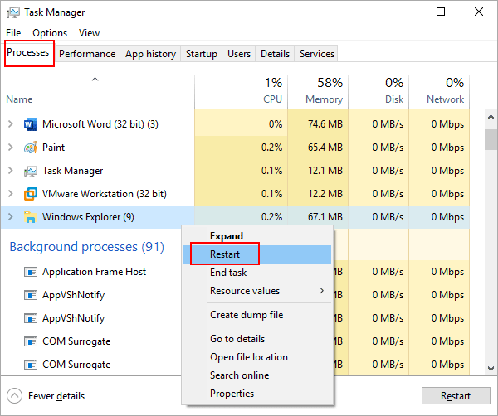Choose Go to details in context menu
Viewport: 498px width, 416px height.
click(x=257, y=339)
